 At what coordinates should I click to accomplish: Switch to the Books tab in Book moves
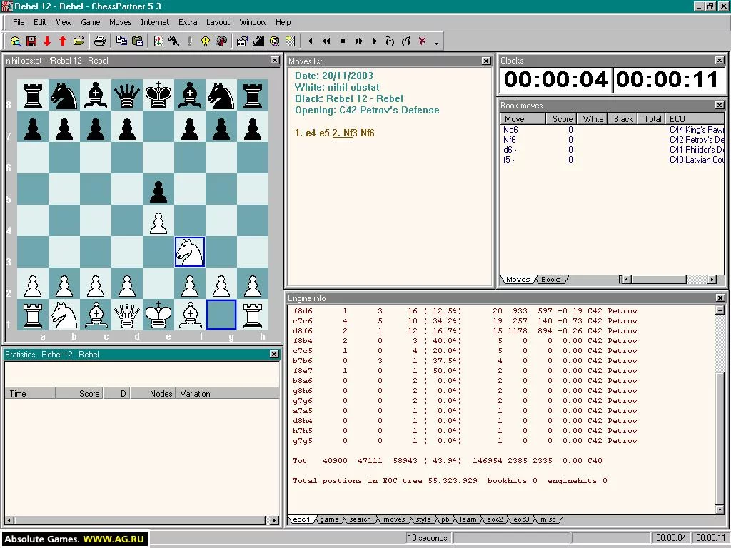550,280
